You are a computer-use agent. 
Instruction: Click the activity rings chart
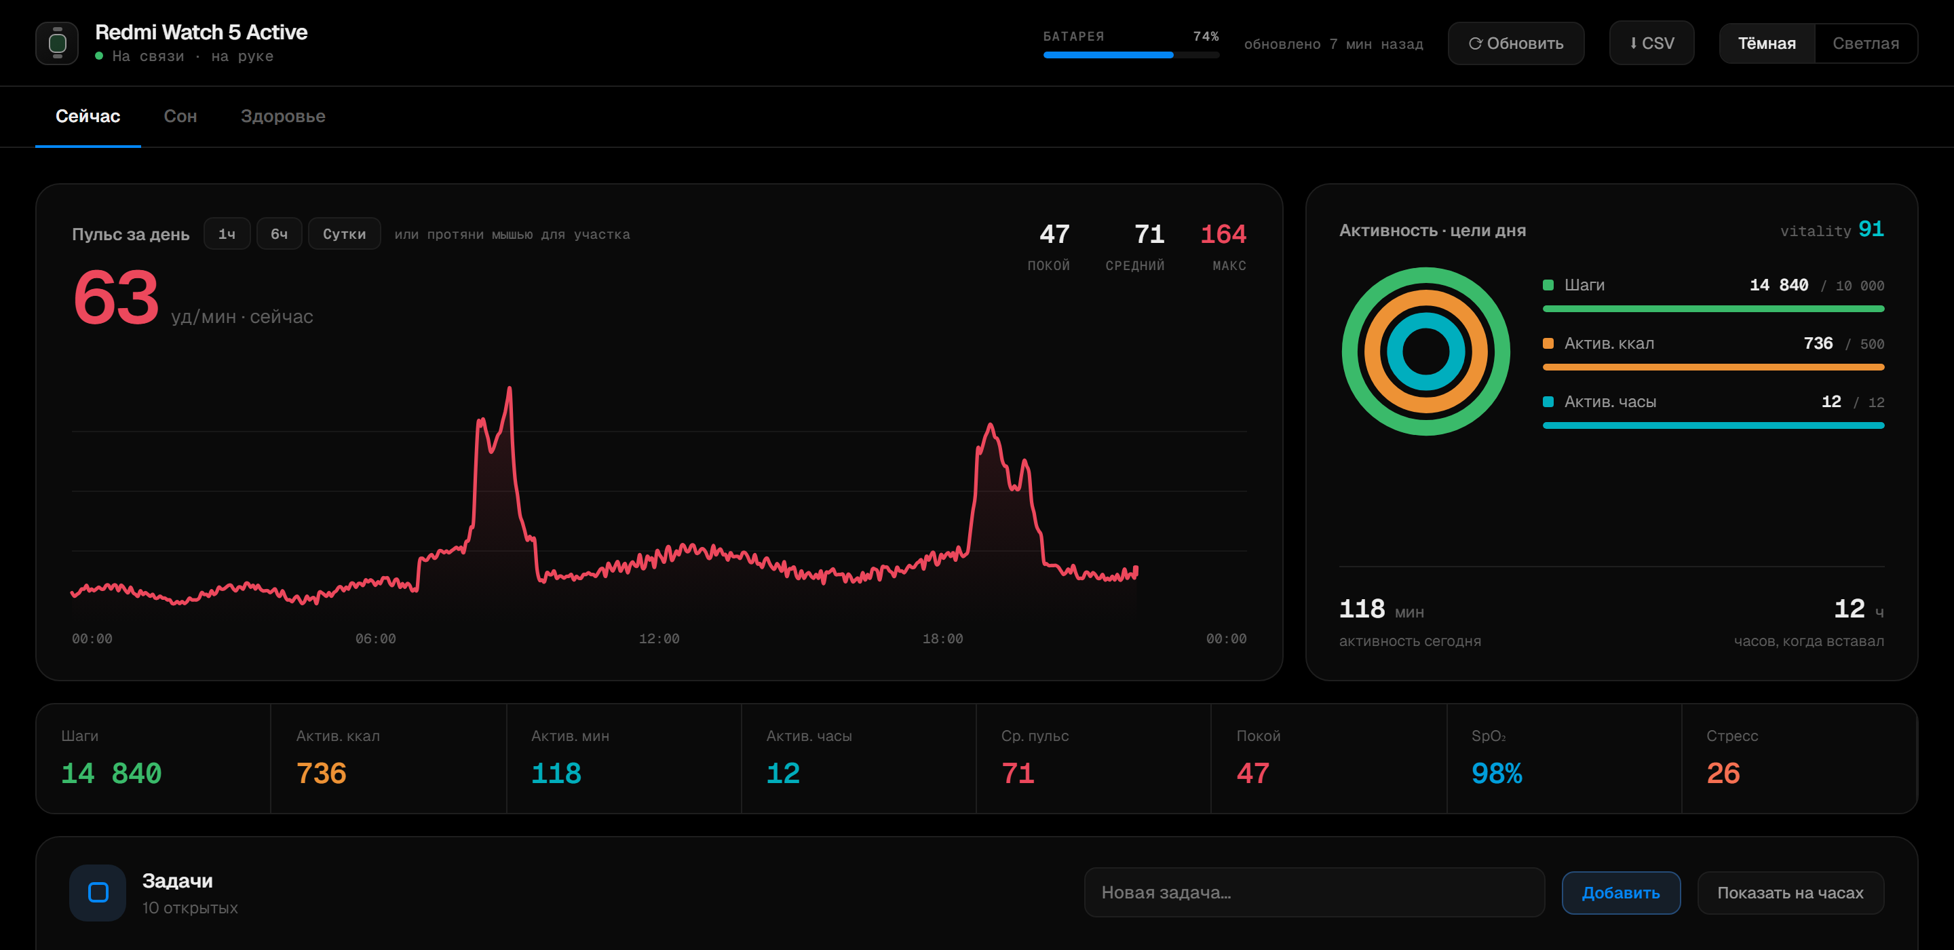(1425, 351)
